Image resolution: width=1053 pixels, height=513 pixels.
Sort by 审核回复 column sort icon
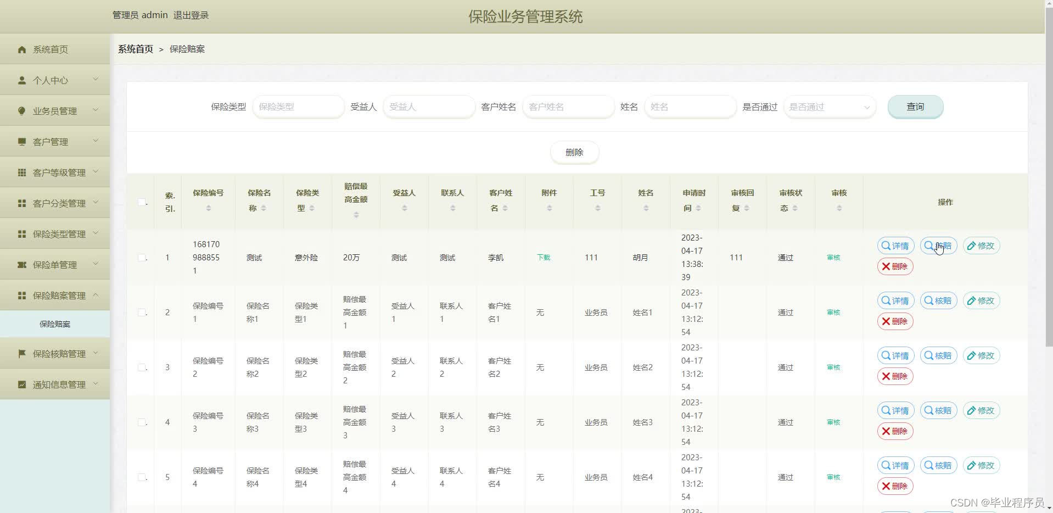tap(747, 208)
